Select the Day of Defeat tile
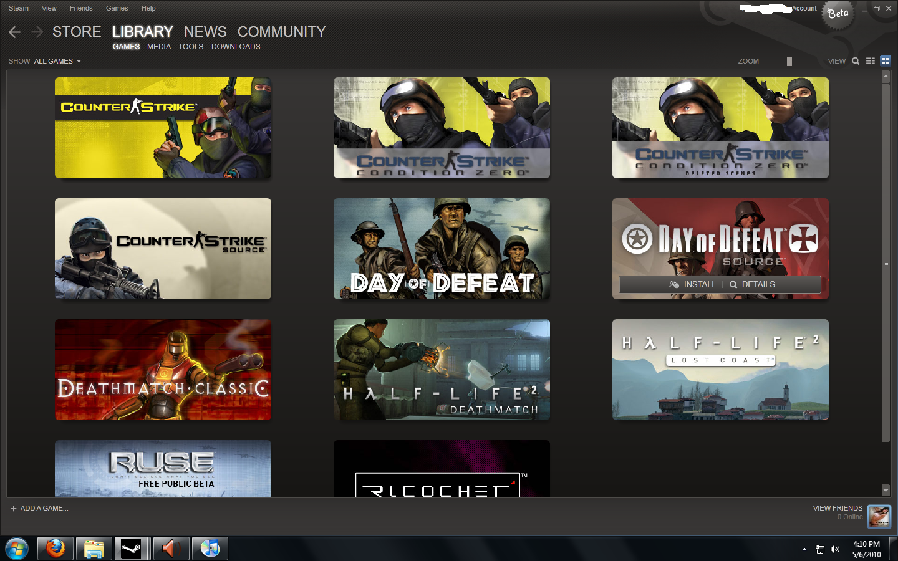Viewport: 898px width, 561px height. (x=442, y=249)
